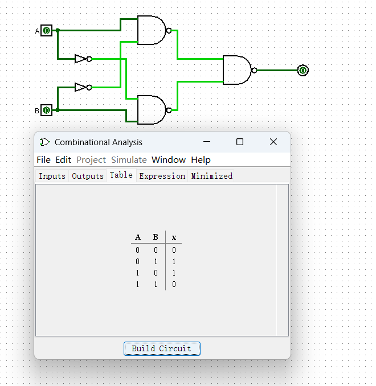Open the File menu

(x=43, y=159)
